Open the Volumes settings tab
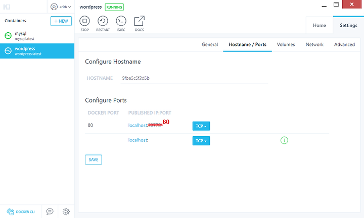Viewport: 364px width, 218px height. (286, 44)
